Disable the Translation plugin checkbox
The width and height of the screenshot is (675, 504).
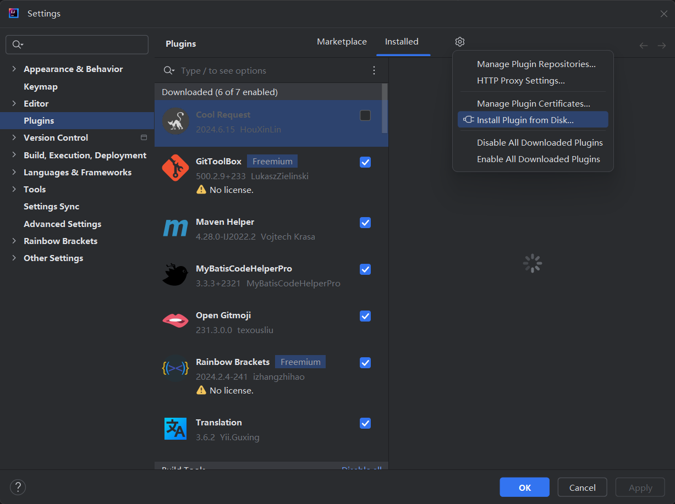click(365, 423)
